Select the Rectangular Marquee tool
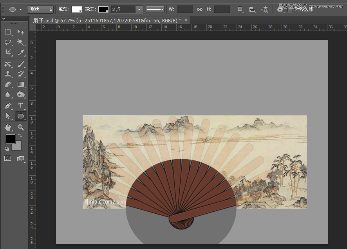This screenshot has width=347, height=249. pyautogui.click(x=8, y=32)
